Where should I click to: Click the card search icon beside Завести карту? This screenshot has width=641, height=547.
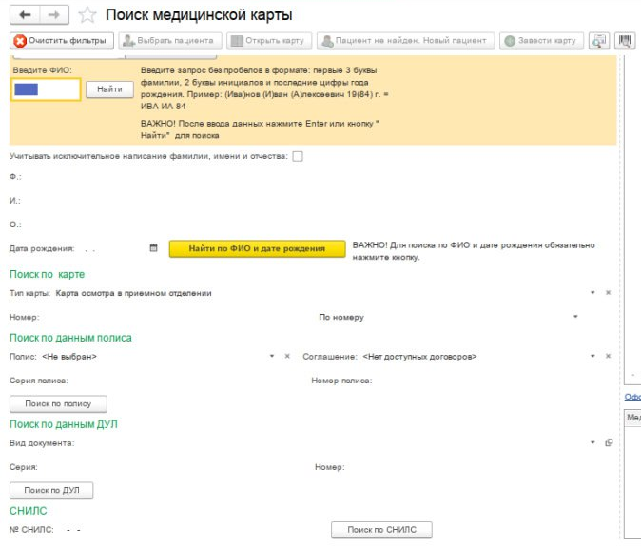coord(599,41)
